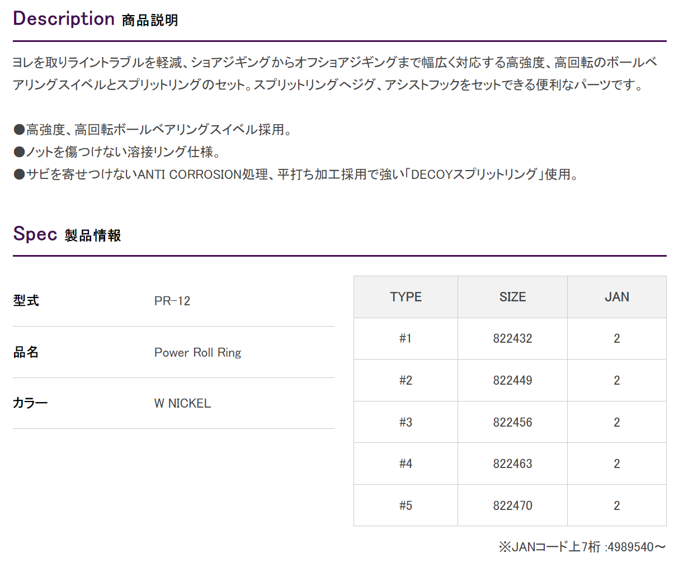674x576 pixels.
Task: Click the #2 type cell
Action: [x=406, y=380]
